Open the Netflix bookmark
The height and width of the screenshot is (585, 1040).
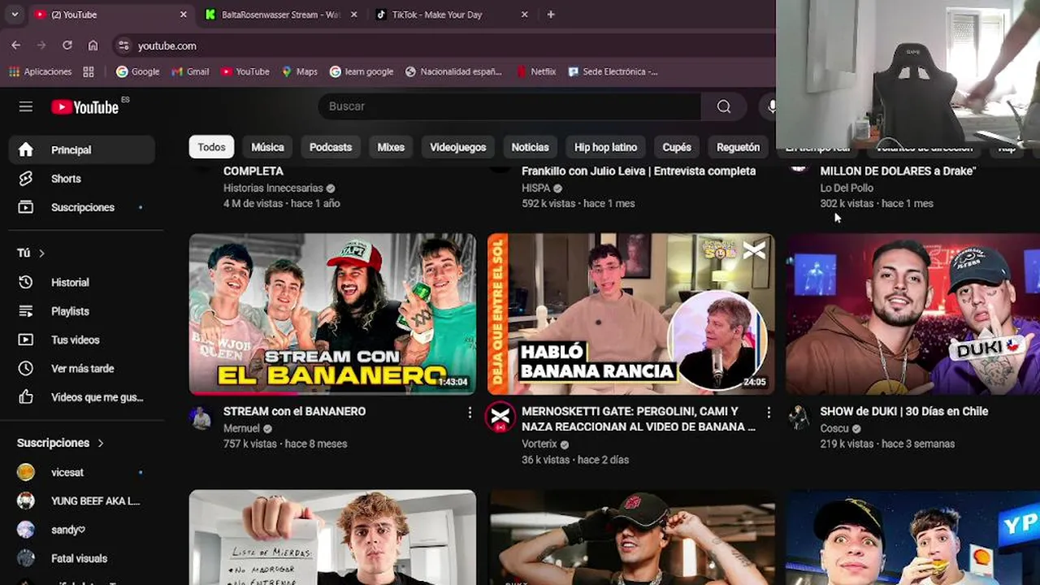click(536, 71)
